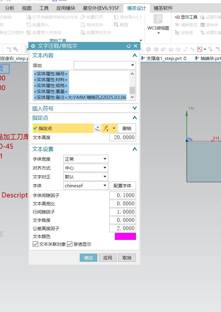Image resolution: width=221 pixels, height=312 pixels.
Task: Click the 导出导入x_t icon
Action: (116, 17)
